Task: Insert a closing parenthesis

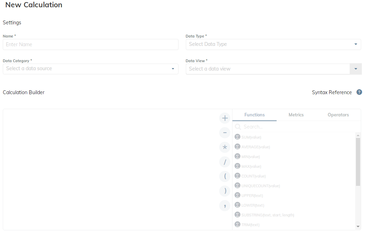Action: [225, 191]
